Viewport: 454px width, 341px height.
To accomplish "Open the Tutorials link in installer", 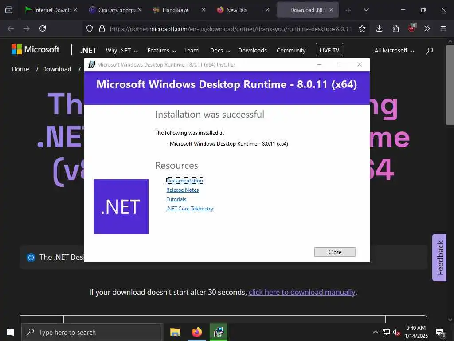I will [x=176, y=199].
